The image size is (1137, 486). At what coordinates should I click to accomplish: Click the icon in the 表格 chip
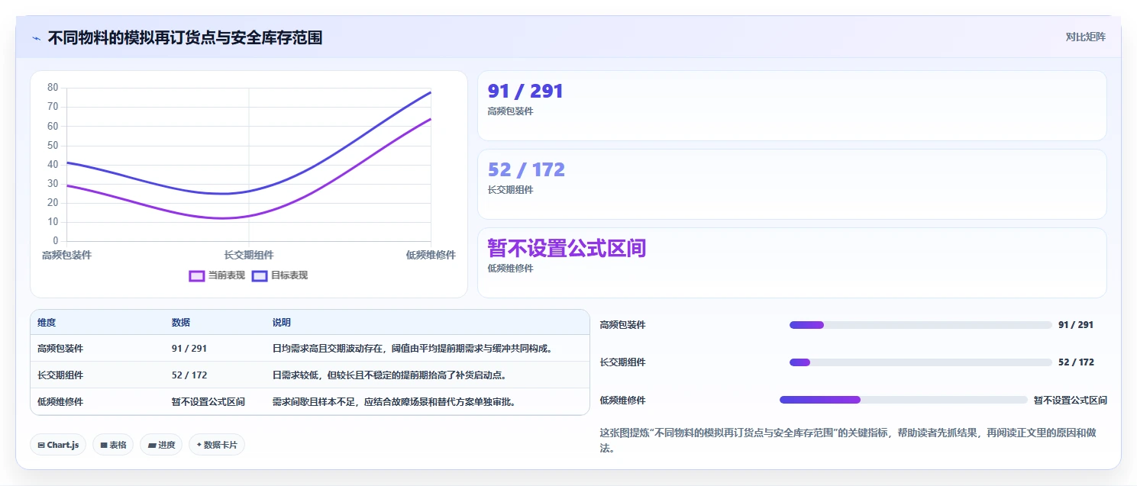pyautogui.click(x=104, y=445)
